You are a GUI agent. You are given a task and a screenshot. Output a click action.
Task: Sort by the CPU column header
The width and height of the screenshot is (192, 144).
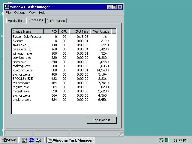click(64, 31)
